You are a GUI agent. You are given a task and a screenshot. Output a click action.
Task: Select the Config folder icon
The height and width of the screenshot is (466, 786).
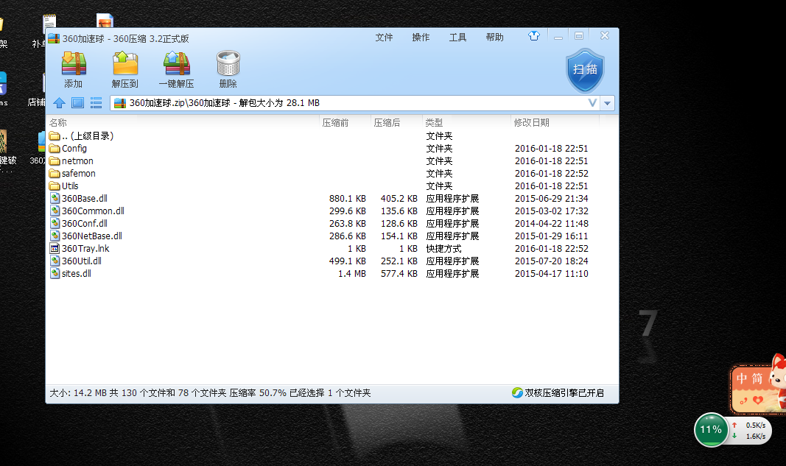click(55, 148)
